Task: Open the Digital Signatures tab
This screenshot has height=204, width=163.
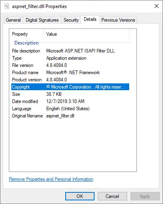Action: pyautogui.click(x=42, y=20)
